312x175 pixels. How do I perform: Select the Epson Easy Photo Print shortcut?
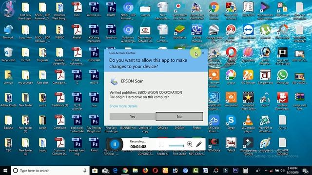click(x=197, y=11)
